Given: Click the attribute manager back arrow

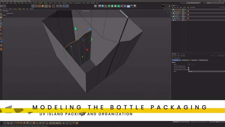Looking at the screenshot, I should pos(213,56).
